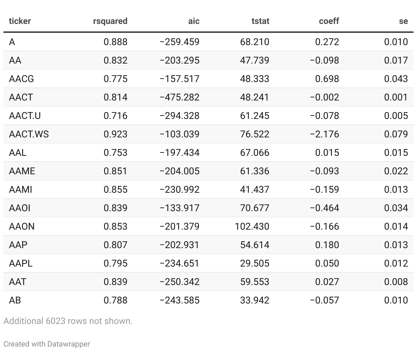Viewport: 417px width, 352px height.
Task: Click the AACT aic value −475.282
Action: point(179,97)
